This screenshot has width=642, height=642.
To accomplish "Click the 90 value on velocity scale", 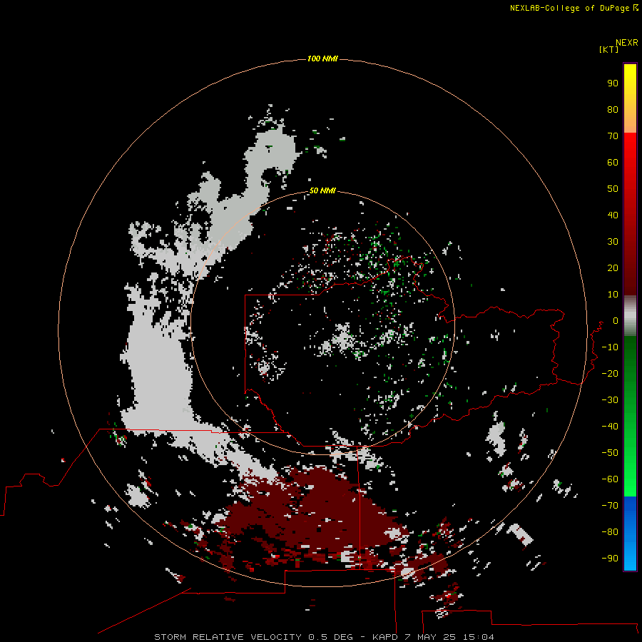I will 613,83.
